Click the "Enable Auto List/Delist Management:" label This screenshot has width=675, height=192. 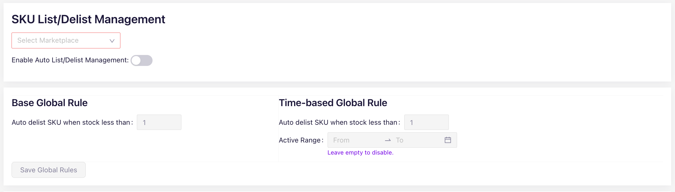point(70,60)
